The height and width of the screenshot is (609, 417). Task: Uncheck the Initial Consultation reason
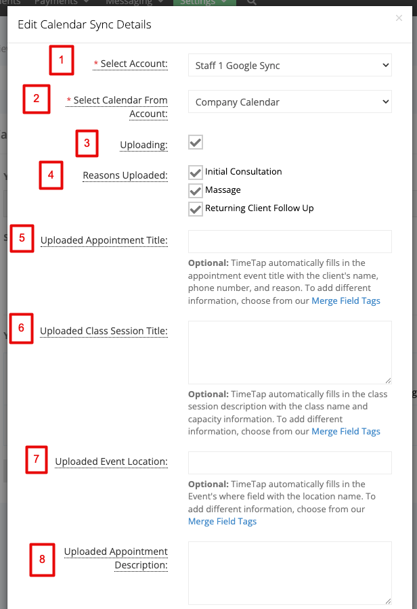(x=196, y=173)
